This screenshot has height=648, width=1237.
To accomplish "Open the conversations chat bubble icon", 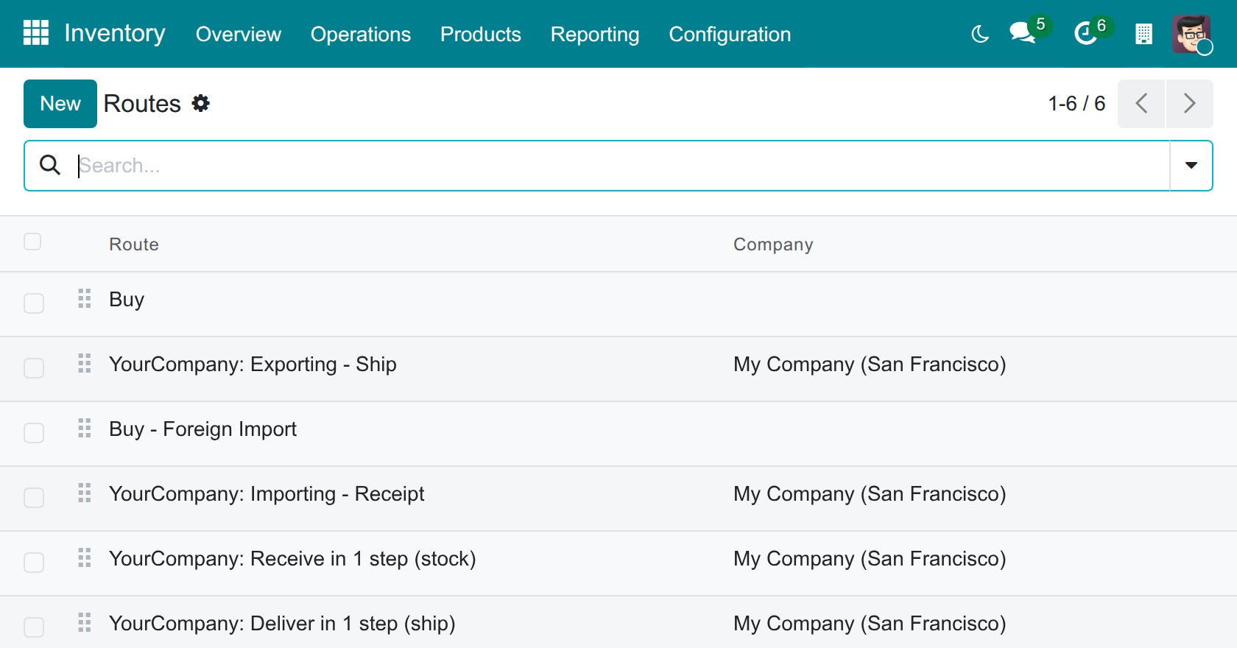I will point(1022,33).
